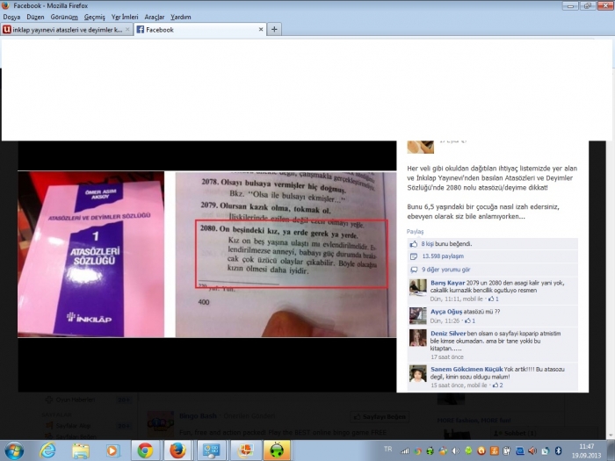View the 13.598 paylaşım shares
The height and width of the screenshot is (461, 615).
coord(443,256)
